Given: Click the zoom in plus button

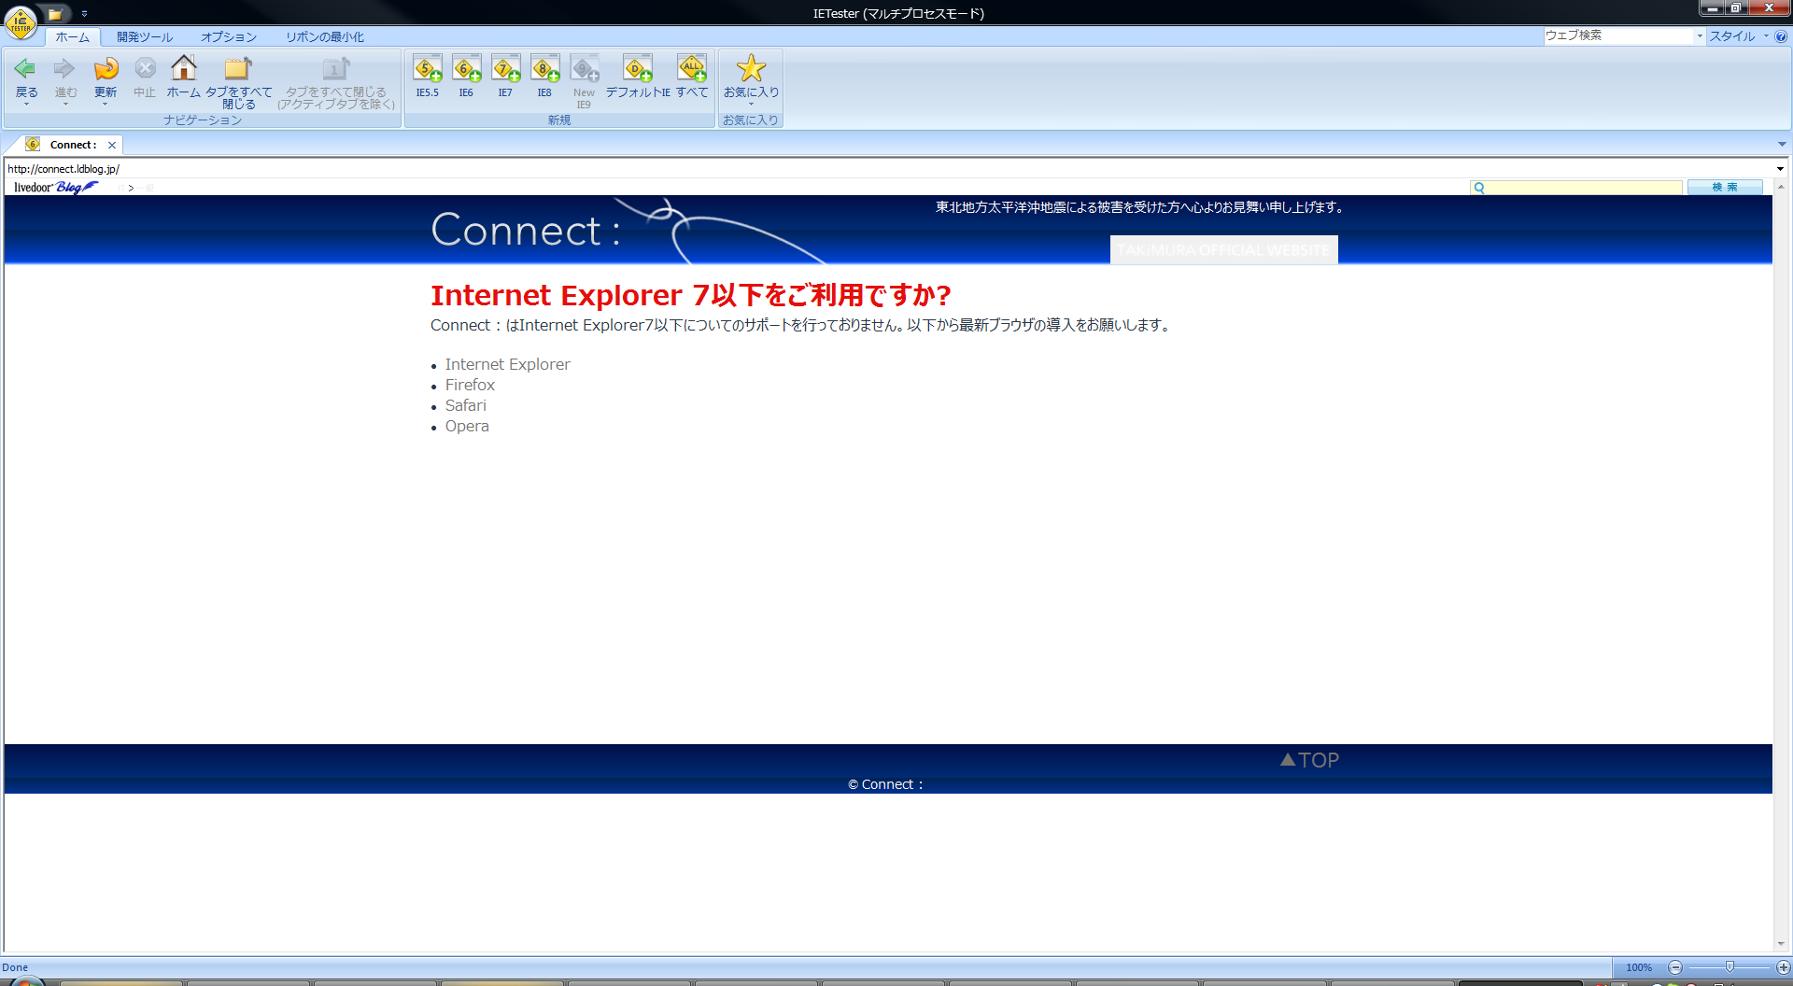Looking at the screenshot, I should coord(1783,967).
